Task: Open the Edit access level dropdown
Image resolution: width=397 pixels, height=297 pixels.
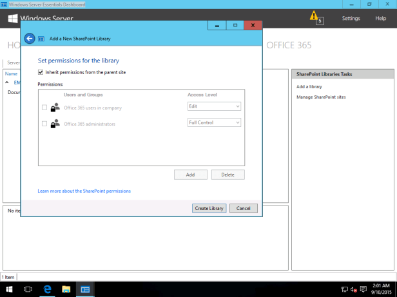Action: pyautogui.click(x=214, y=106)
